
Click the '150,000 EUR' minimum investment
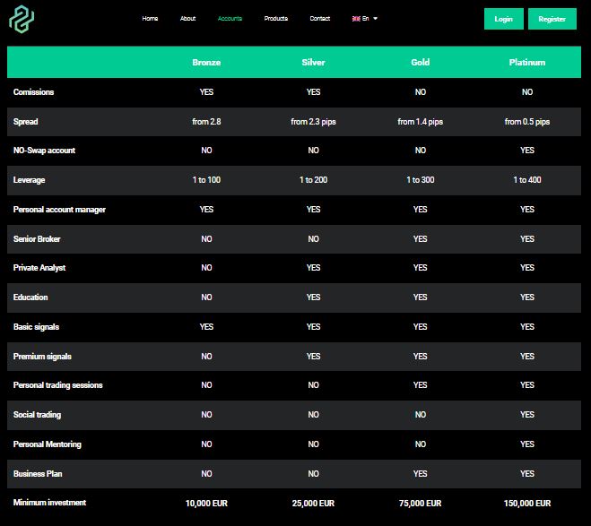527,504
